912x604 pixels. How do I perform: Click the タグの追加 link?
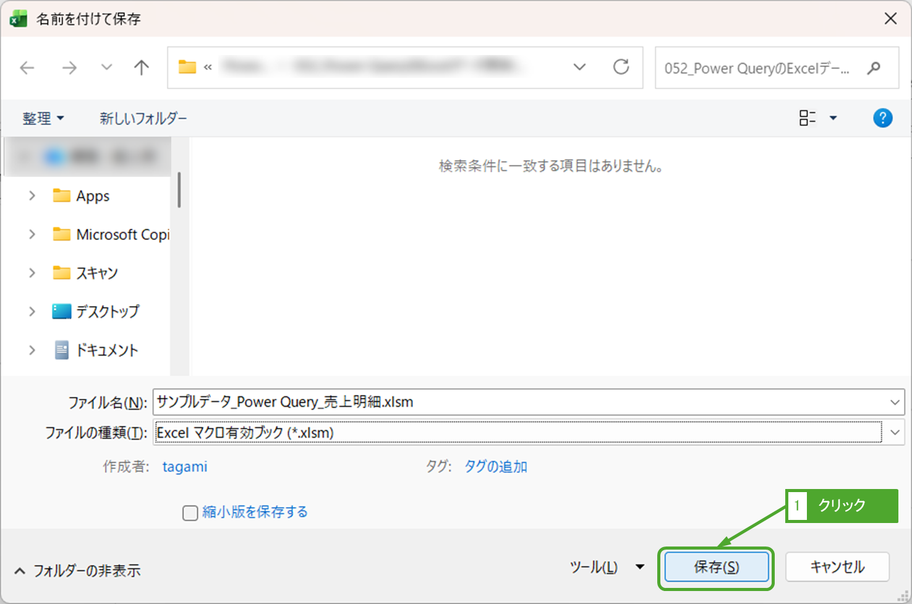point(495,467)
